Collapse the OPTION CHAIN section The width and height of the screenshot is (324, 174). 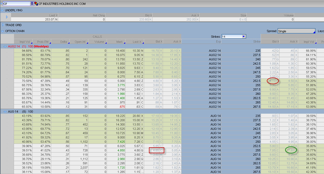(2, 31)
